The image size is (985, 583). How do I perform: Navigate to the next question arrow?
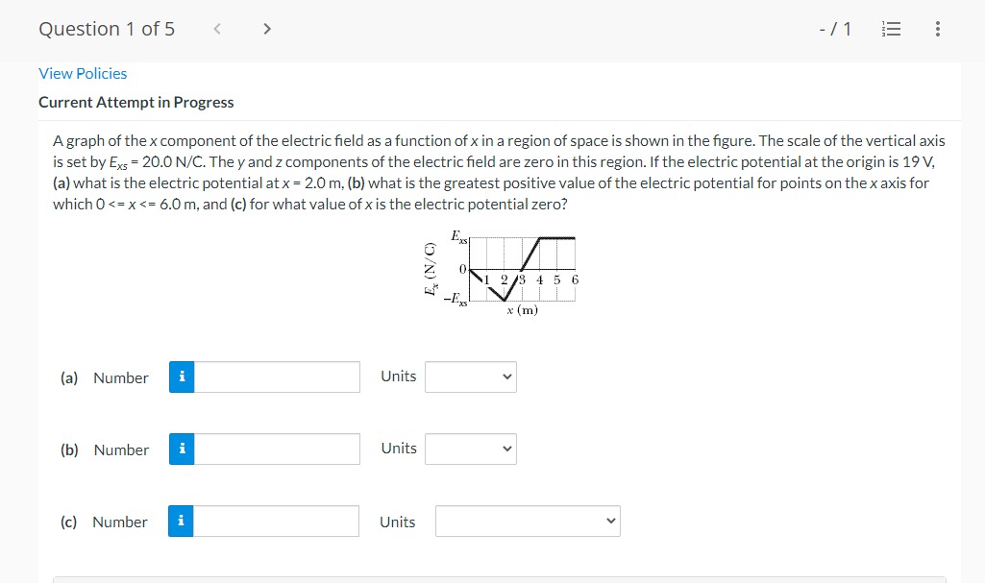[267, 28]
